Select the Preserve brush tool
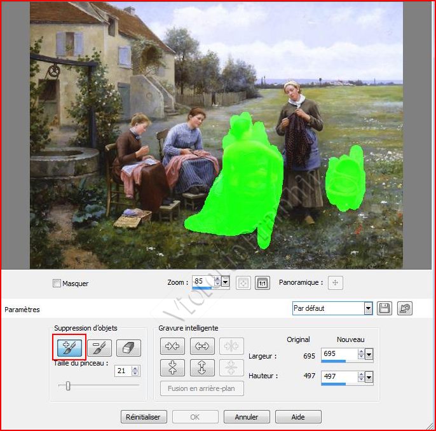This screenshot has width=436, height=431. point(99,347)
